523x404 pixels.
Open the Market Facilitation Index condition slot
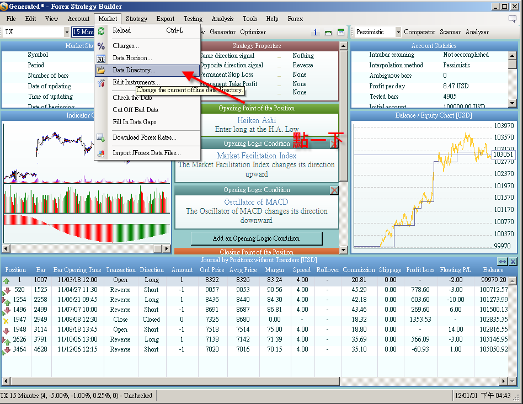click(x=257, y=165)
